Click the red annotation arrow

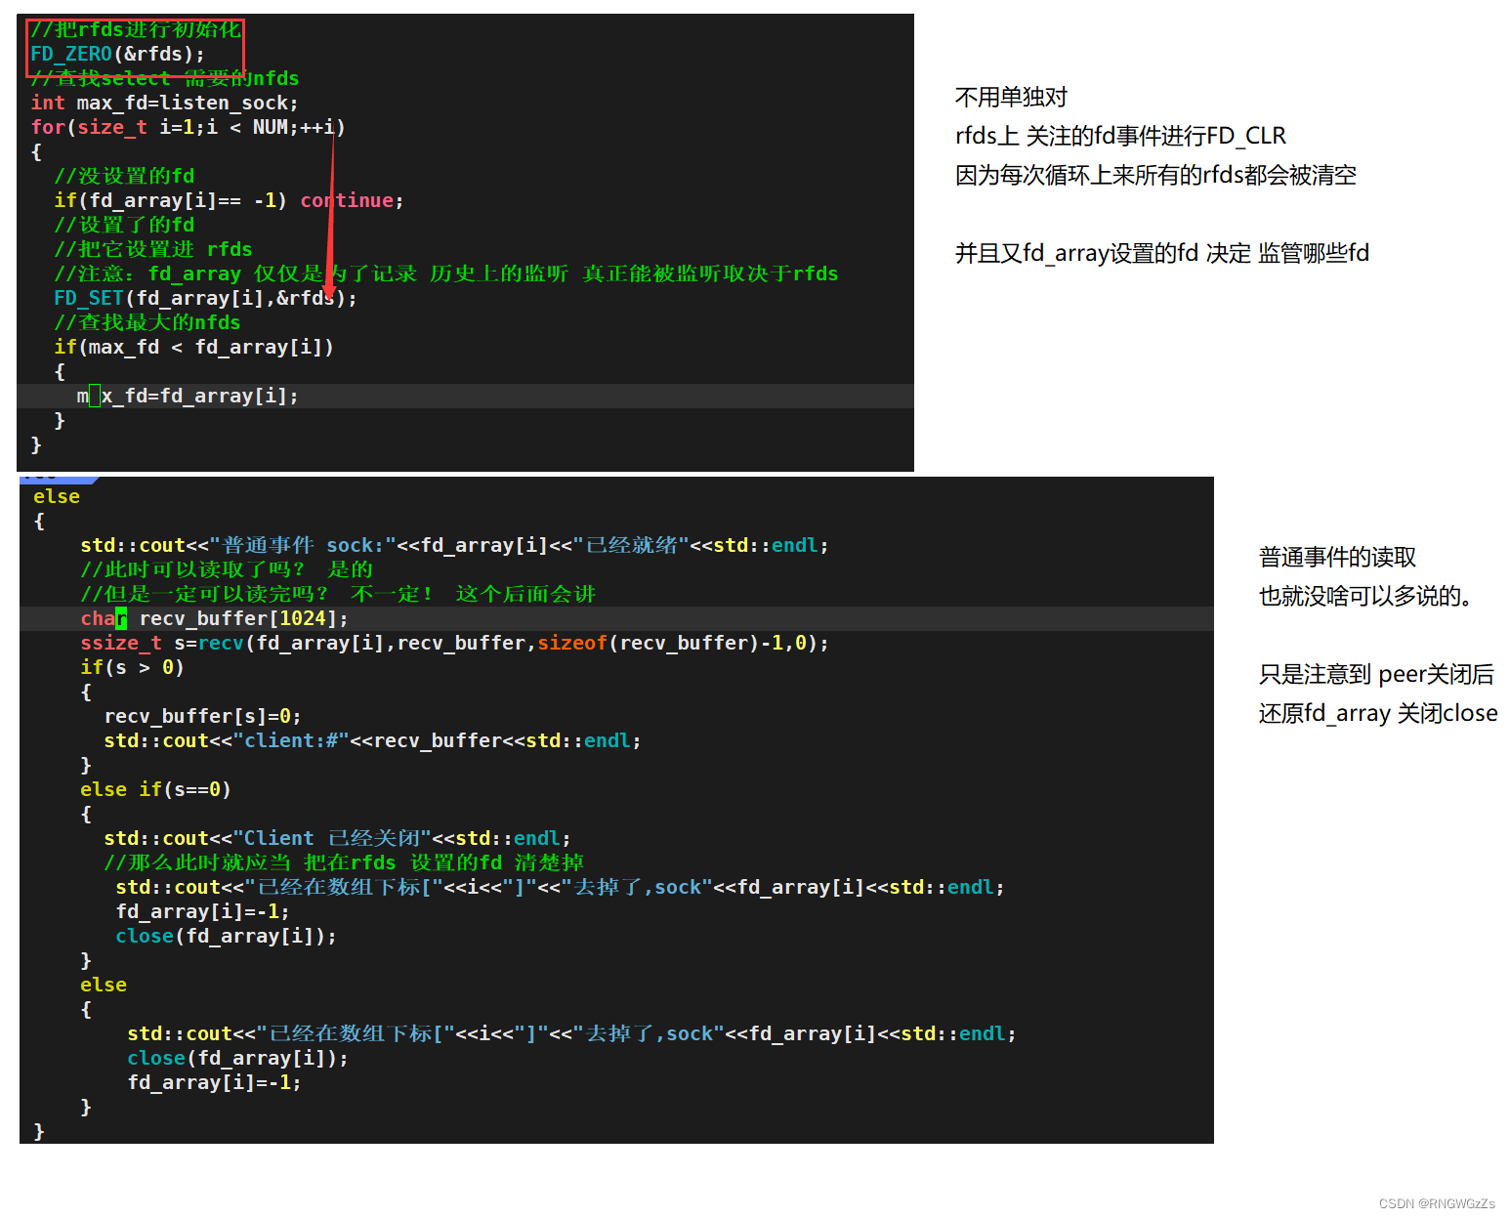click(x=332, y=215)
